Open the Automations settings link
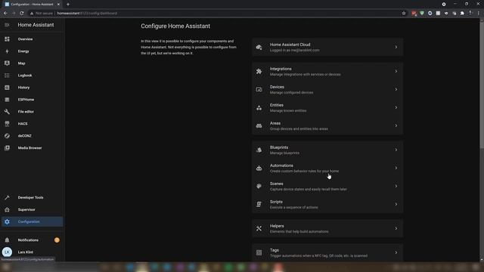This screenshot has width=484, height=272. click(327, 168)
